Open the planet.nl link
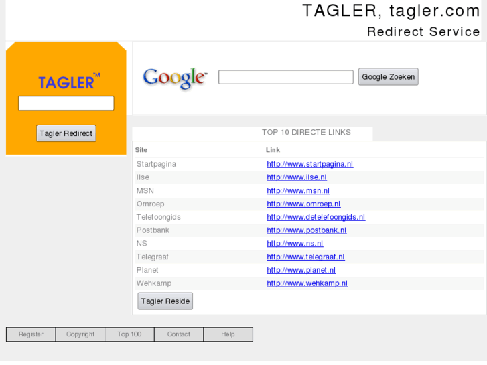This screenshot has height=365, width=487. pos(301,270)
